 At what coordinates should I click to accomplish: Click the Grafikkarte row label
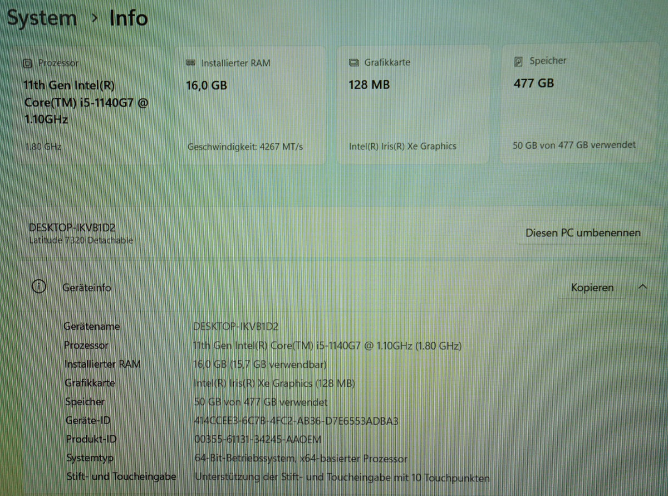pos(90,383)
